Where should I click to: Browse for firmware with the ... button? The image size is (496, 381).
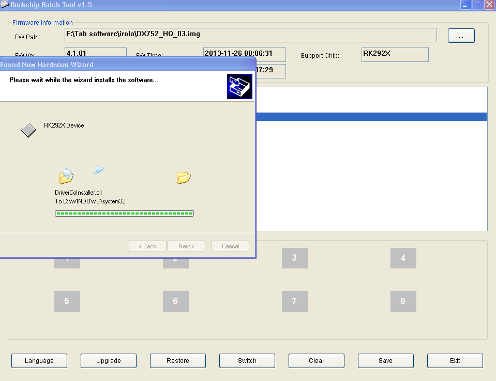tap(461, 36)
